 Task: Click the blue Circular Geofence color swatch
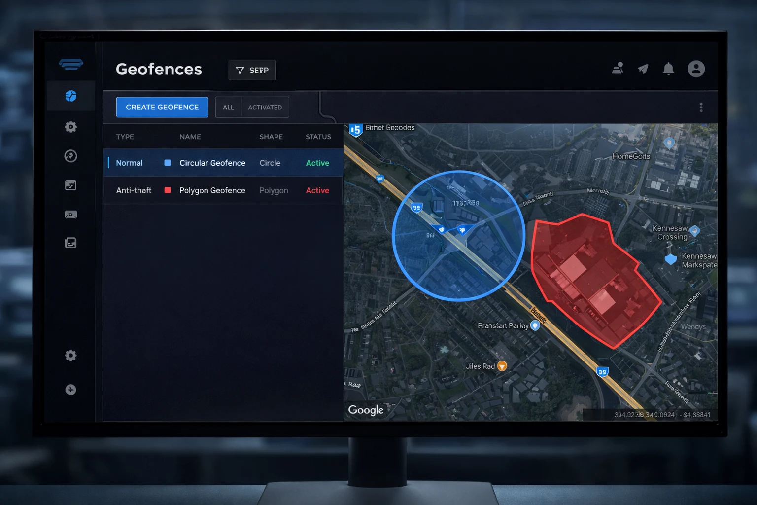168,163
